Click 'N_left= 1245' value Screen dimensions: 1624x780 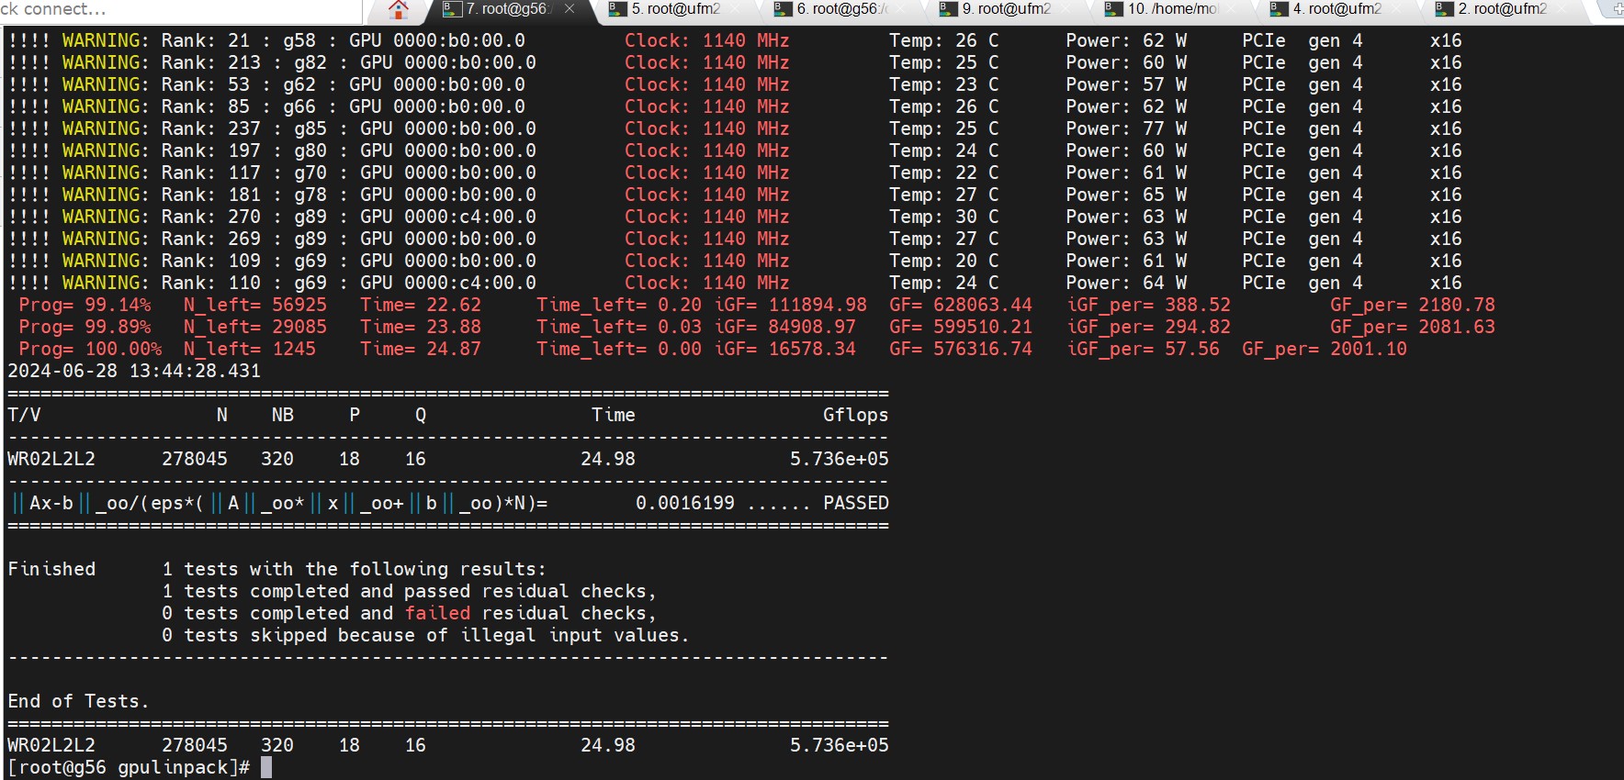tap(250, 349)
